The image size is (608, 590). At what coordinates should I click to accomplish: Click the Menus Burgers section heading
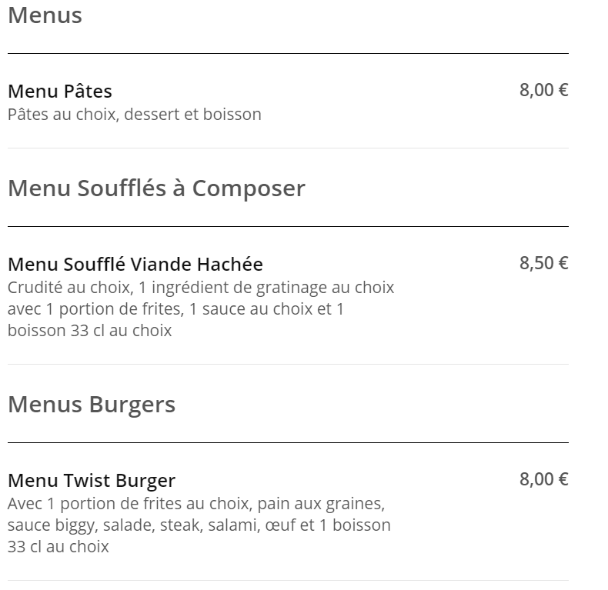point(92,405)
